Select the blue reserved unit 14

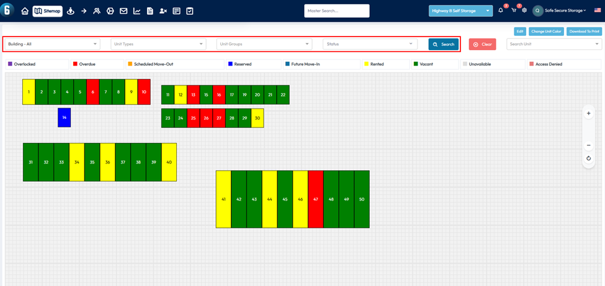click(x=65, y=117)
